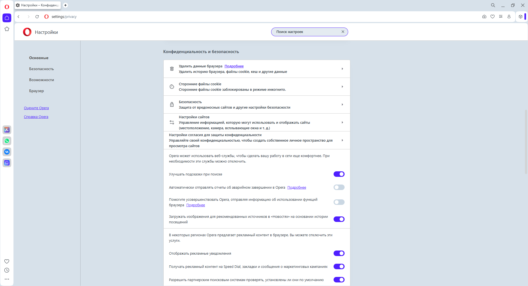Screen dimensions: 528x286
Task: Open Подробнее link for feature usage info
Action: 196,205
